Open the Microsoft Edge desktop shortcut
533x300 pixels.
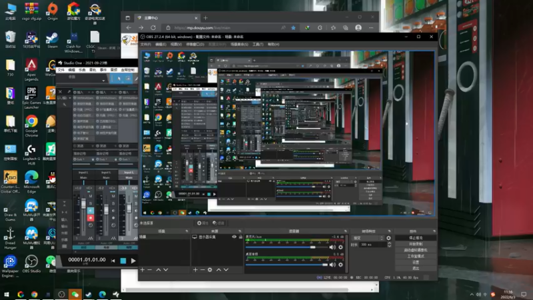(31, 182)
